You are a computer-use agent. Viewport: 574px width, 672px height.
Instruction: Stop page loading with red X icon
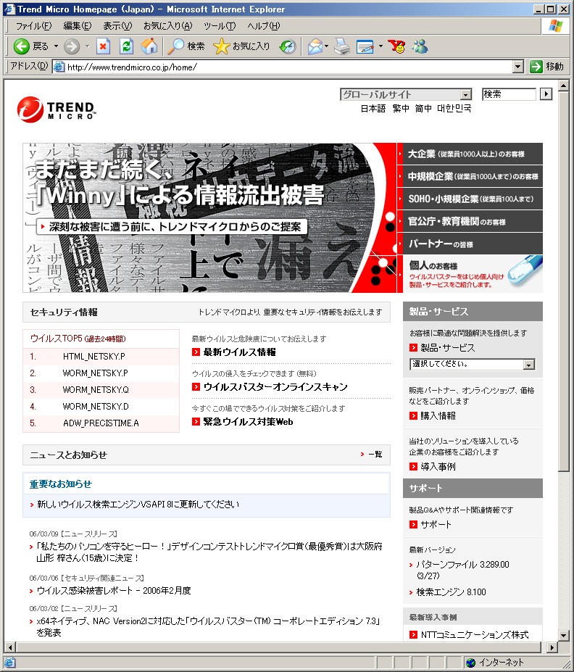click(103, 46)
